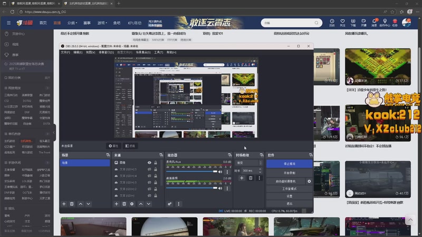Show the 文本 (GDI+) 4 source
This screenshot has height=237, width=422.
(149, 176)
